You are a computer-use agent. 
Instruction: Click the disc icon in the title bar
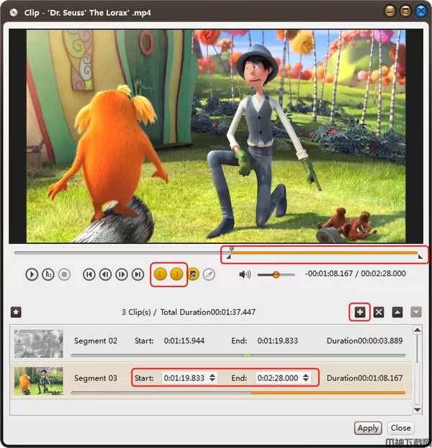click(x=14, y=12)
